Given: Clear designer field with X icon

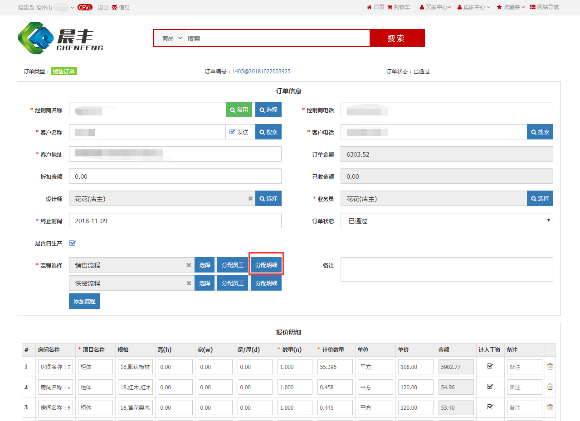Looking at the screenshot, I should tap(250, 199).
